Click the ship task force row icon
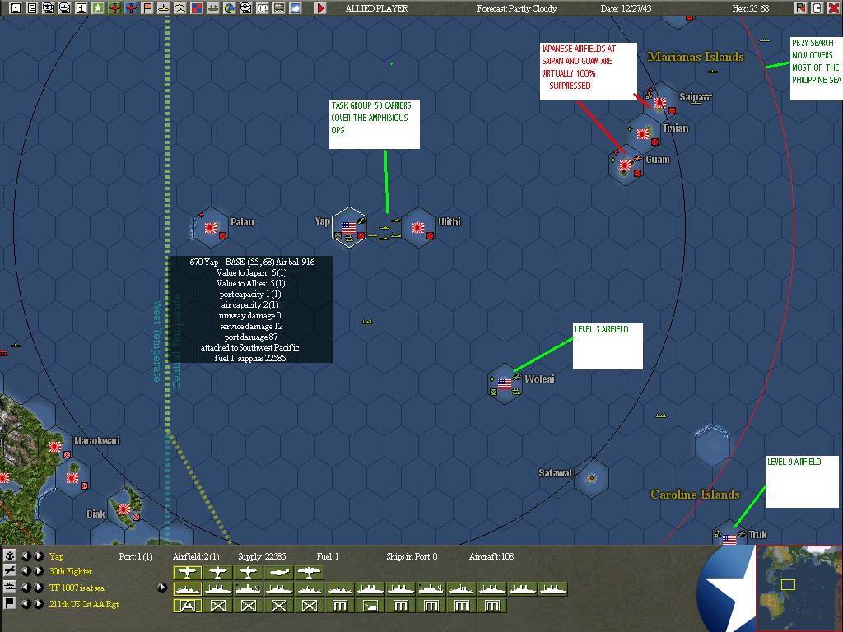 point(10,587)
